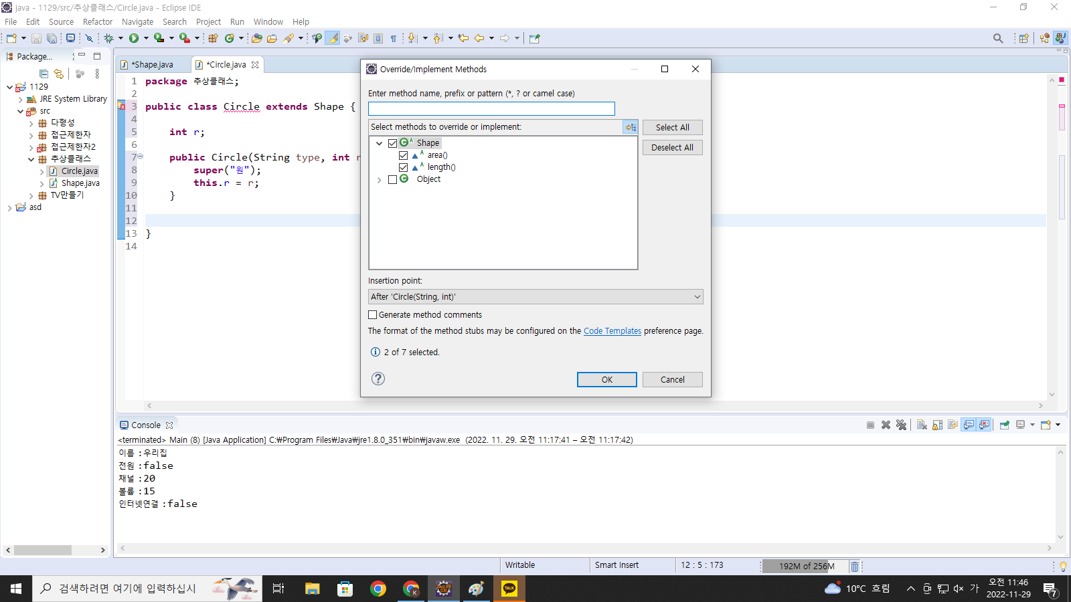Click the tip lightbulb icon in status bar

1062,566
